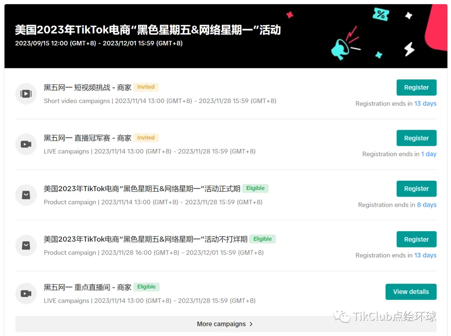
Task: Register for the 活动不打烊期 product campaign
Action: pos(416,239)
